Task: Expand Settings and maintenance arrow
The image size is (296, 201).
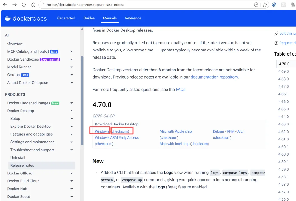Action: [x=72, y=142]
